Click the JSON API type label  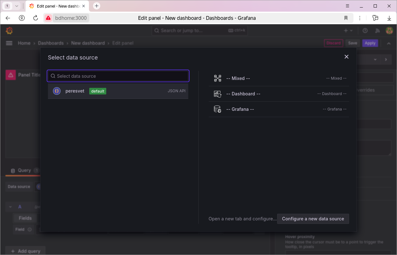(x=177, y=91)
